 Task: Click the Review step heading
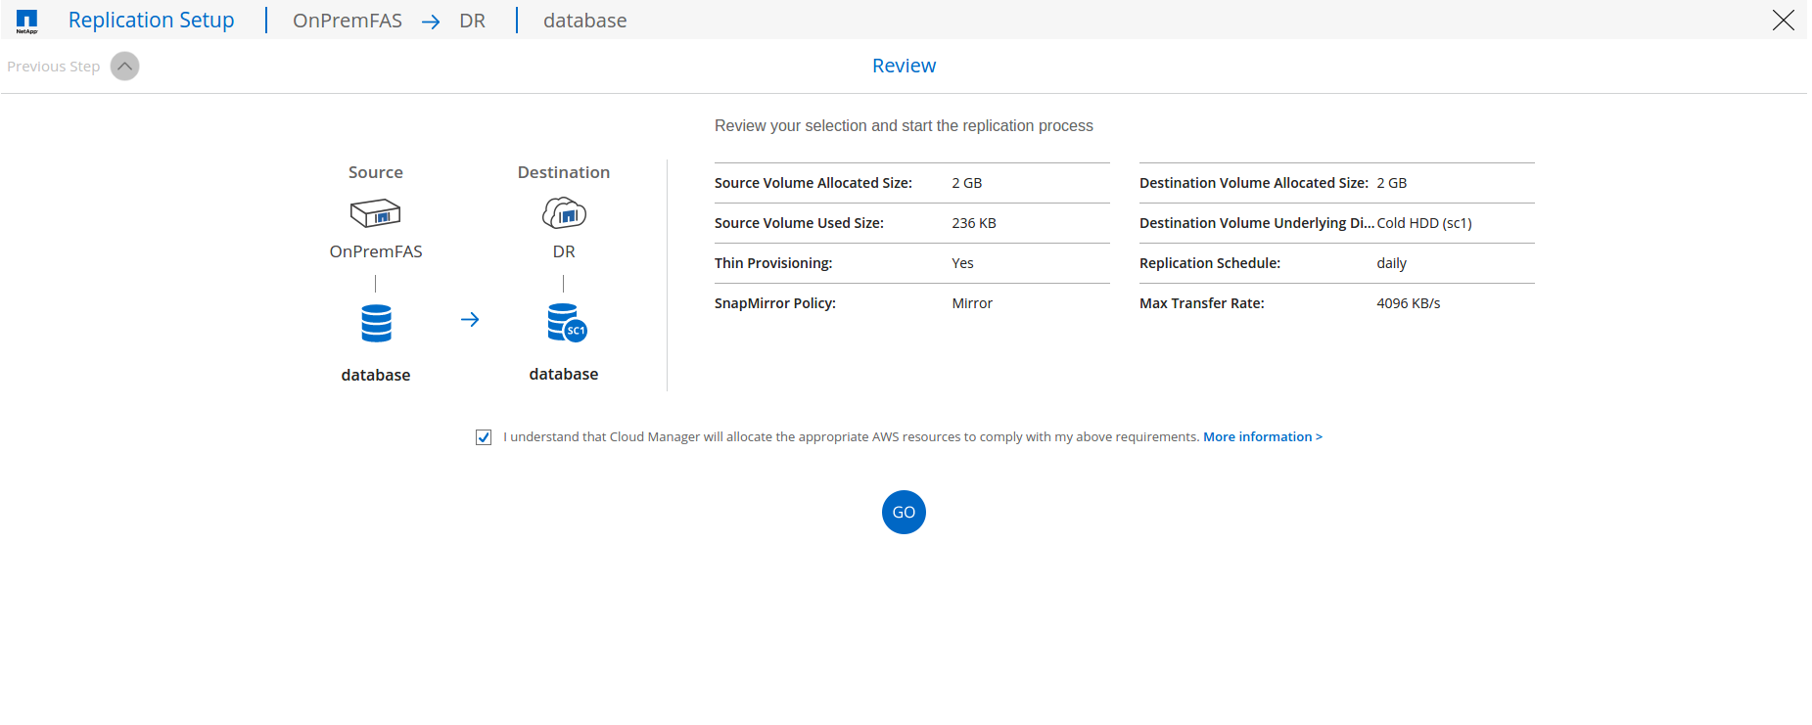(x=904, y=66)
